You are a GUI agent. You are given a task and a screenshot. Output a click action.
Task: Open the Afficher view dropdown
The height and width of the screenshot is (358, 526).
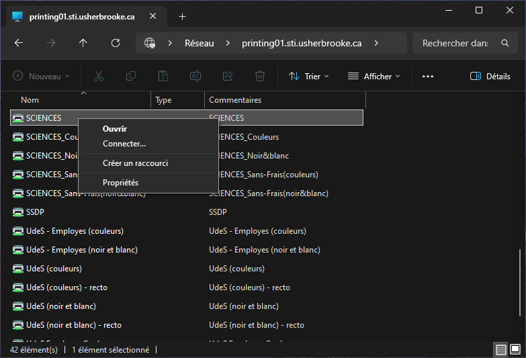point(374,76)
